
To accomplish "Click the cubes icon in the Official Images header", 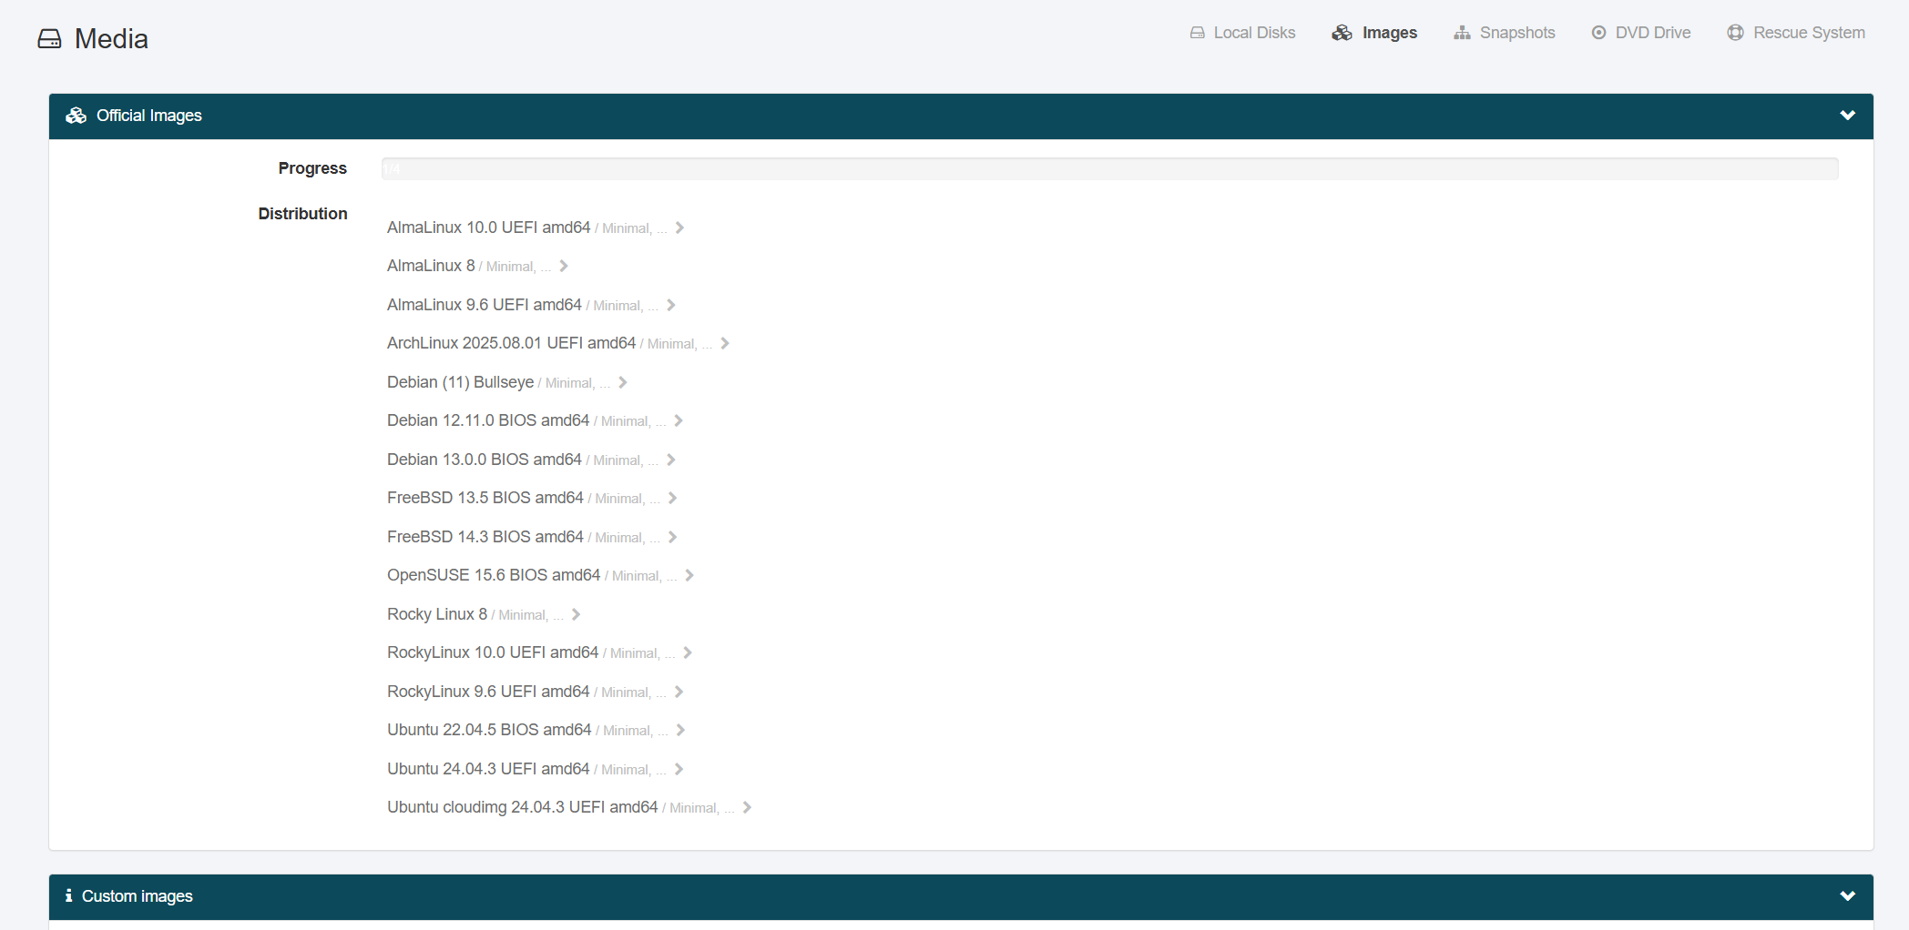I will click(x=77, y=116).
